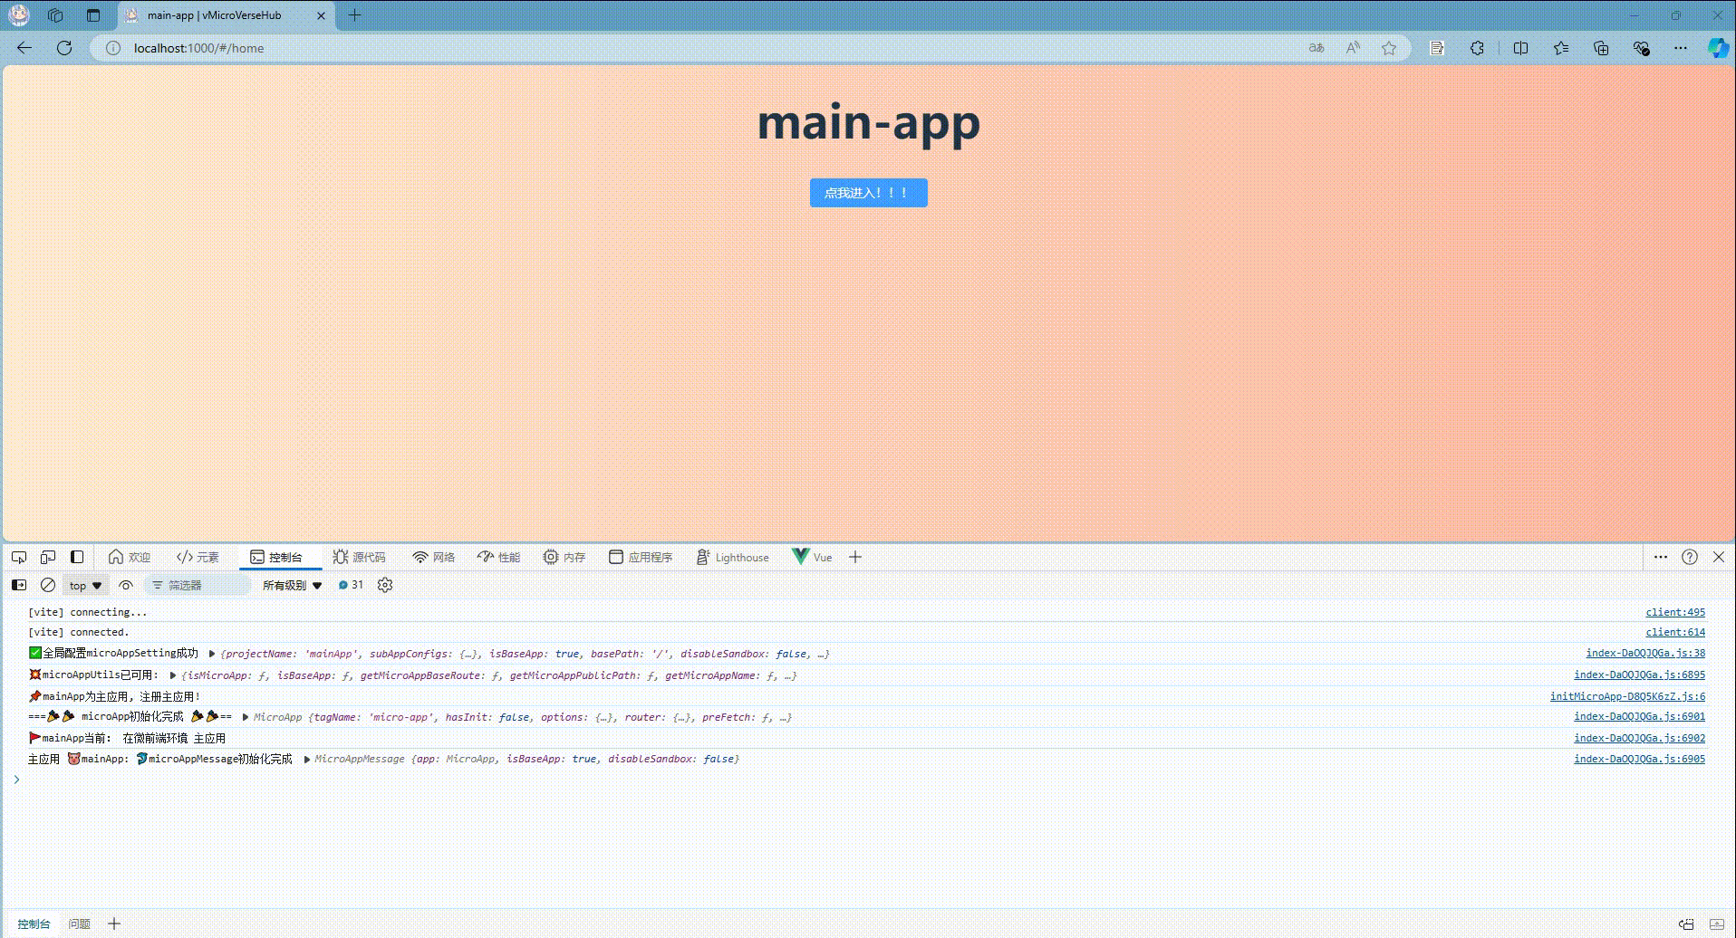Open source link initMicroApp-D8Q5K6zZ.js:6
1736x938 pixels.
coord(1627,696)
